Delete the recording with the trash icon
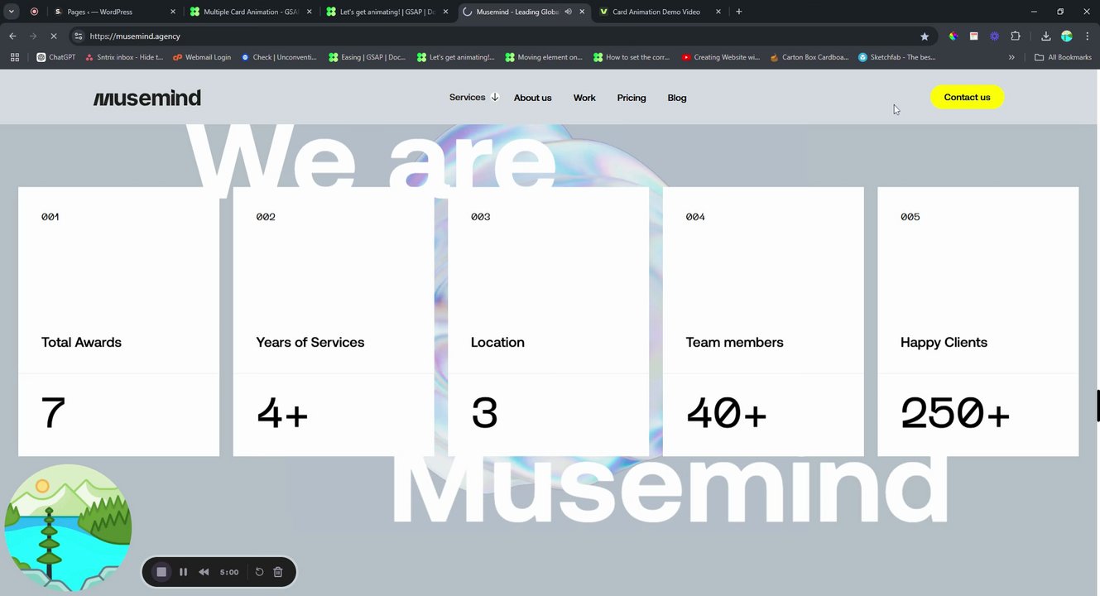 (x=278, y=572)
